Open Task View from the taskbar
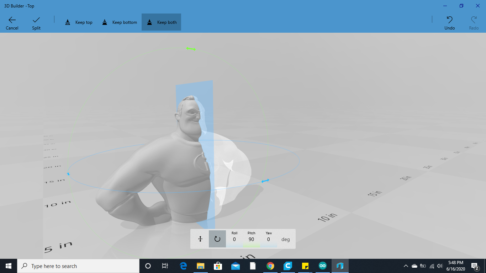This screenshot has height=273, width=486. coord(165,266)
